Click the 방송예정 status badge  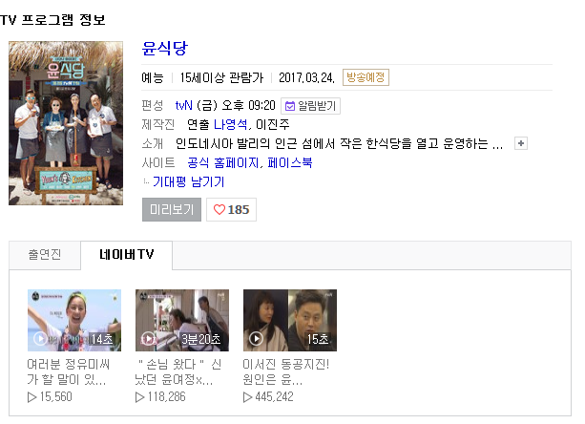[366, 77]
